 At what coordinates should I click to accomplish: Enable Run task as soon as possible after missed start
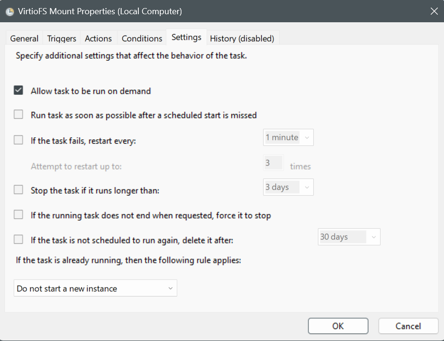[x=18, y=115]
